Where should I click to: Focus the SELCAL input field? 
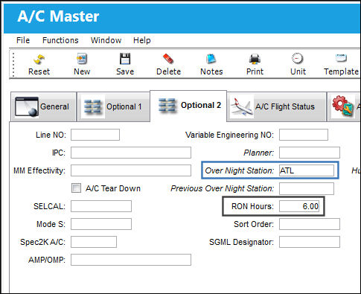click(x=101, y=206)
